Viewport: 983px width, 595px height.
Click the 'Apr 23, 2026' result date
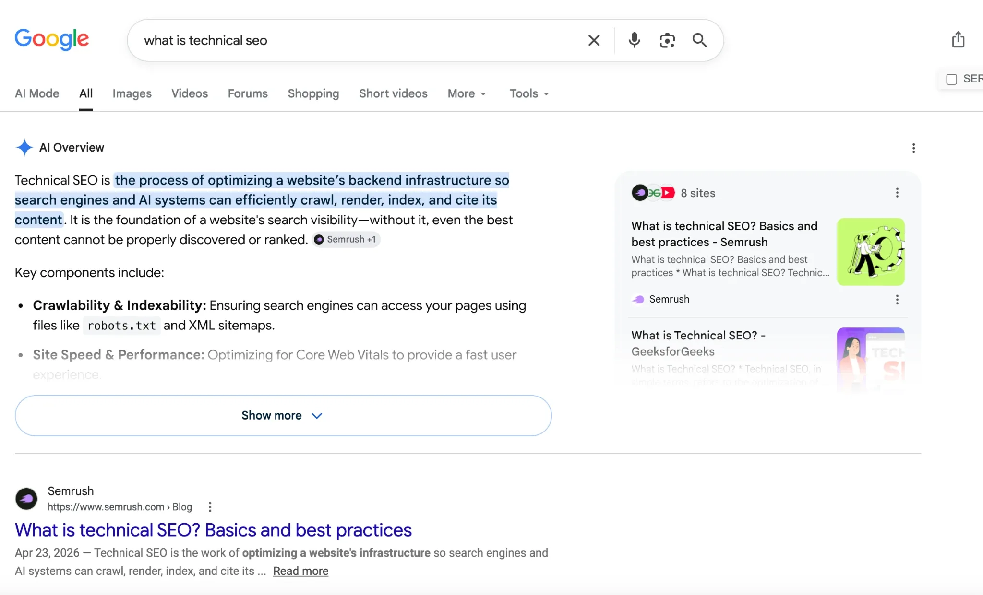click(x=47, y=553)
